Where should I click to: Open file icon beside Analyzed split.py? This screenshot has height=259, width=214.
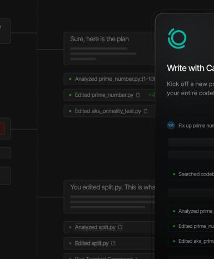click(x=120, y=227)
